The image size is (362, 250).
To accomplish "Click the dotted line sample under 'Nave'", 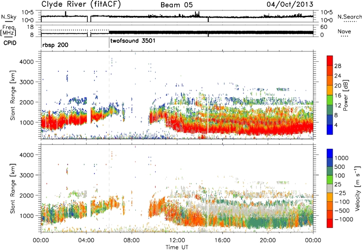I will coord(345,37).
